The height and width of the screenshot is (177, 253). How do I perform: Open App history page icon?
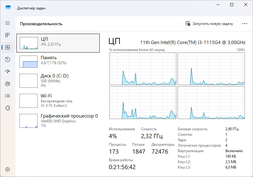coord(8,60)
